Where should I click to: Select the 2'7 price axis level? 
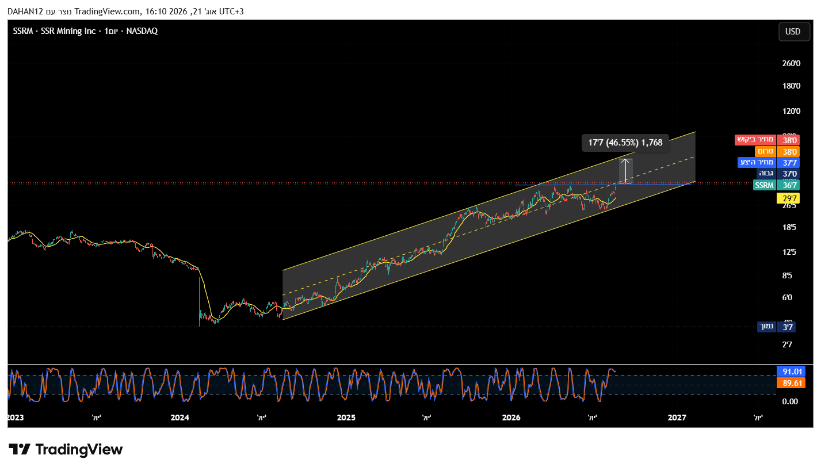click(x=788, y=345)
